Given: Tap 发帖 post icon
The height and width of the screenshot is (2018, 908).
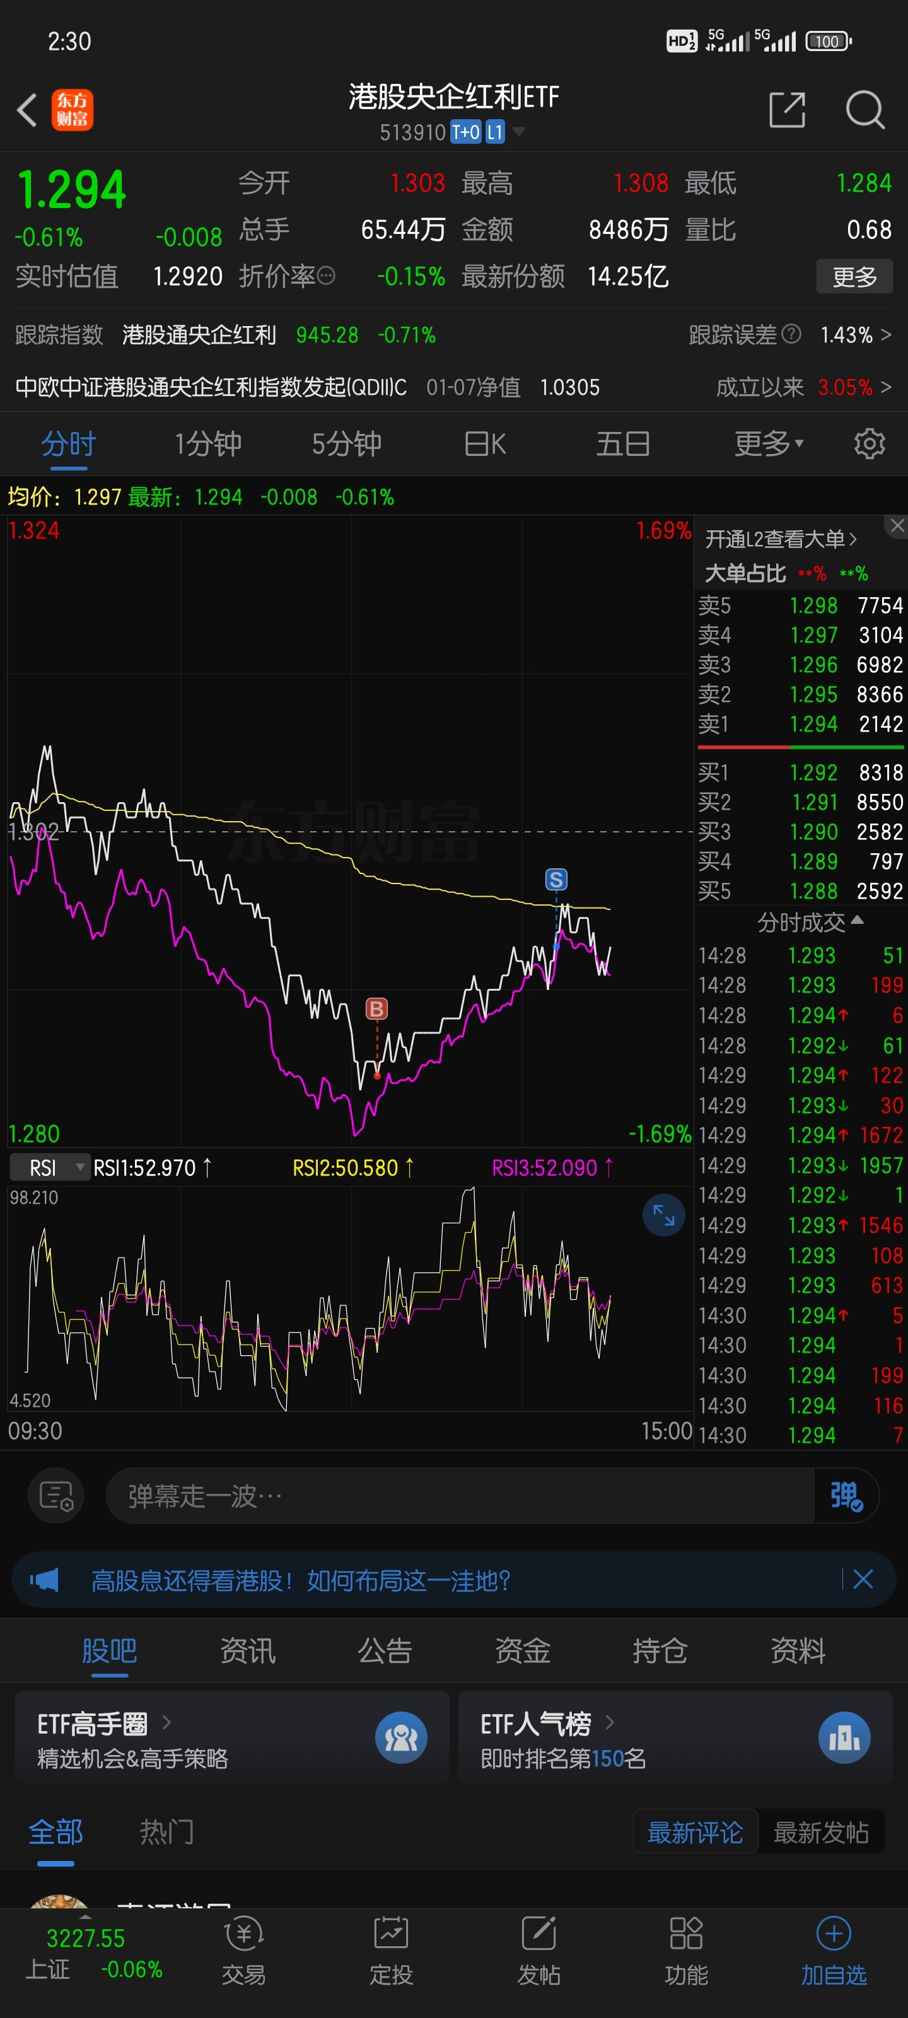Looking at the screenshot, I should click(x=539, y=1951).
